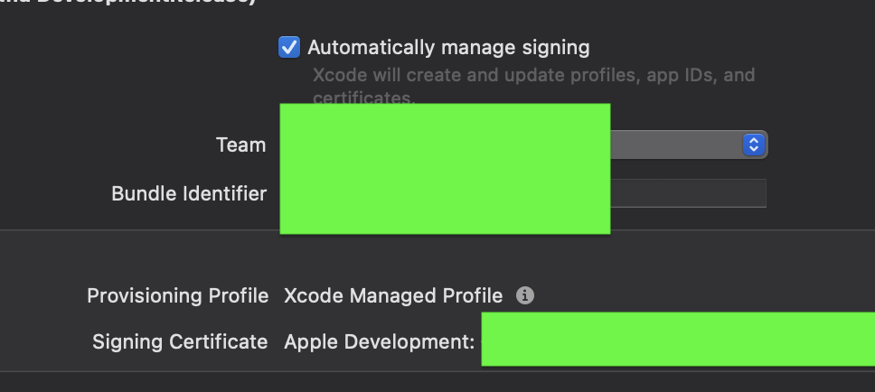
Task: Open the Team popup arrows
Action: click(x=753, y=145)
